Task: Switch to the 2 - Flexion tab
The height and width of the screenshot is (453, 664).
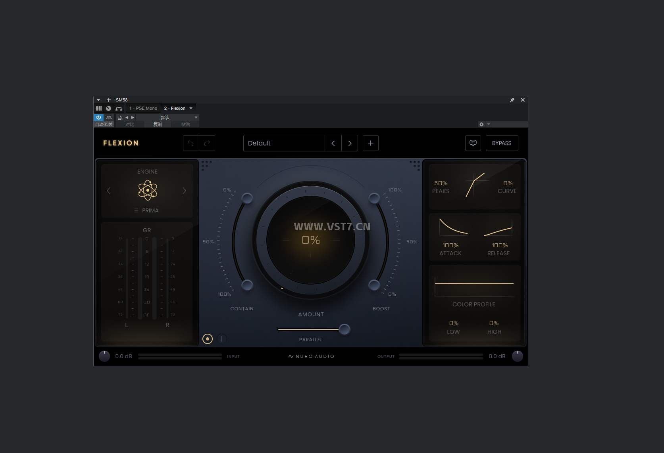Action: [x=175, y=108]
